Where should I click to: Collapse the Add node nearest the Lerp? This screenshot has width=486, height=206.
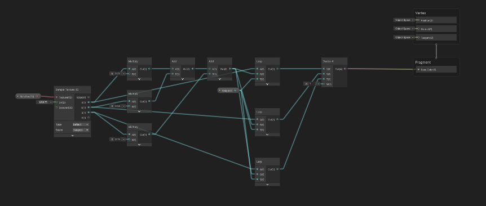[x=220, y=79]
